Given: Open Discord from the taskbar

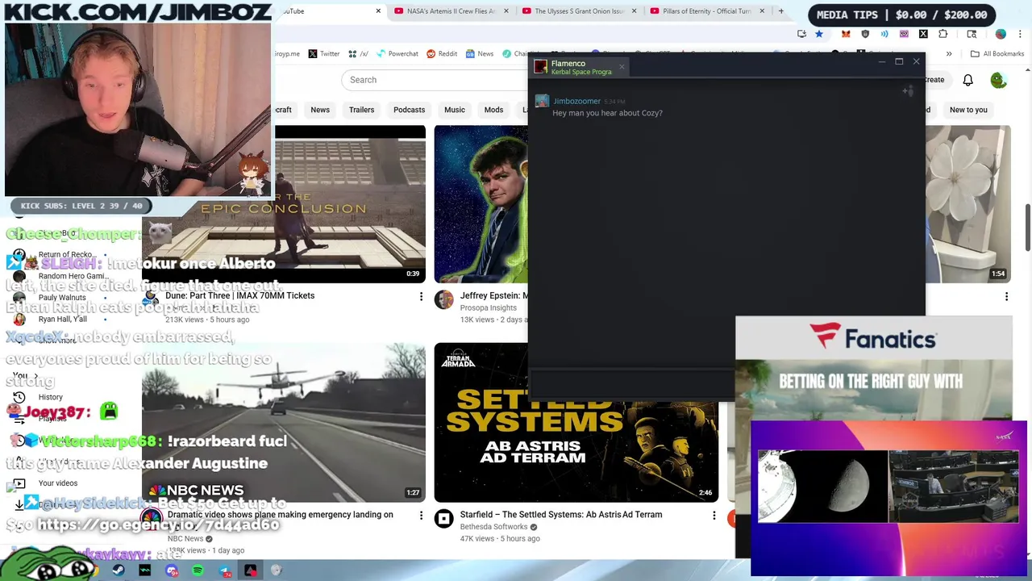Looking at the screenshot, I should [x=172, y=571].
